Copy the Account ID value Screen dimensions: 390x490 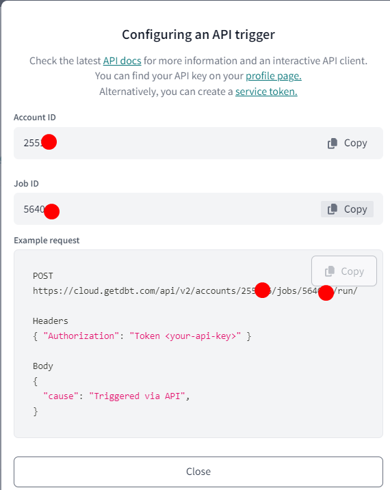tap(347, 143)
